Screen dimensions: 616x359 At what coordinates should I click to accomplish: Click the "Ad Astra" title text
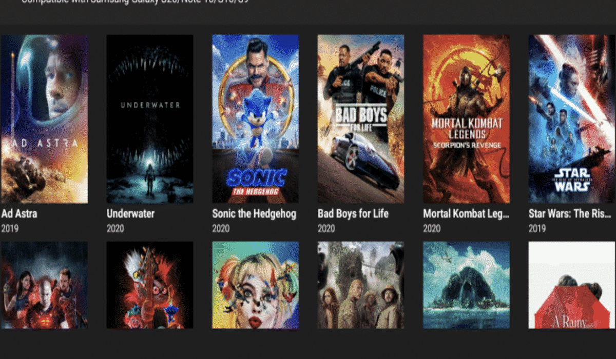(18, 214)
